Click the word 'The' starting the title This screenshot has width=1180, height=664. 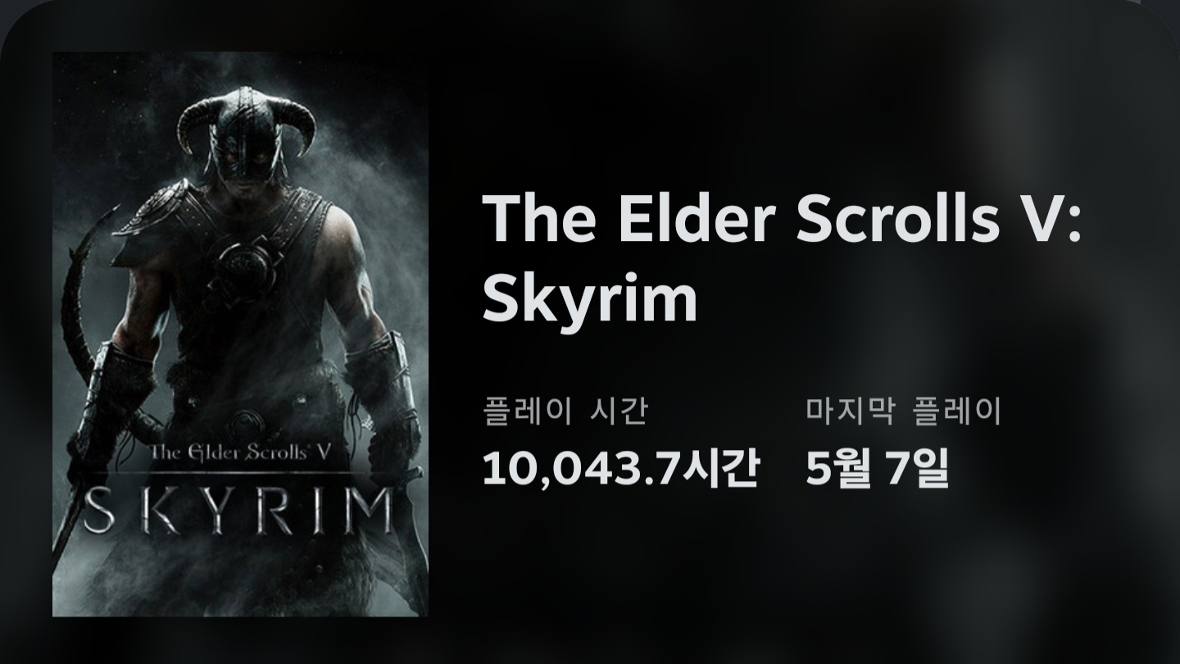pos(538,219)
